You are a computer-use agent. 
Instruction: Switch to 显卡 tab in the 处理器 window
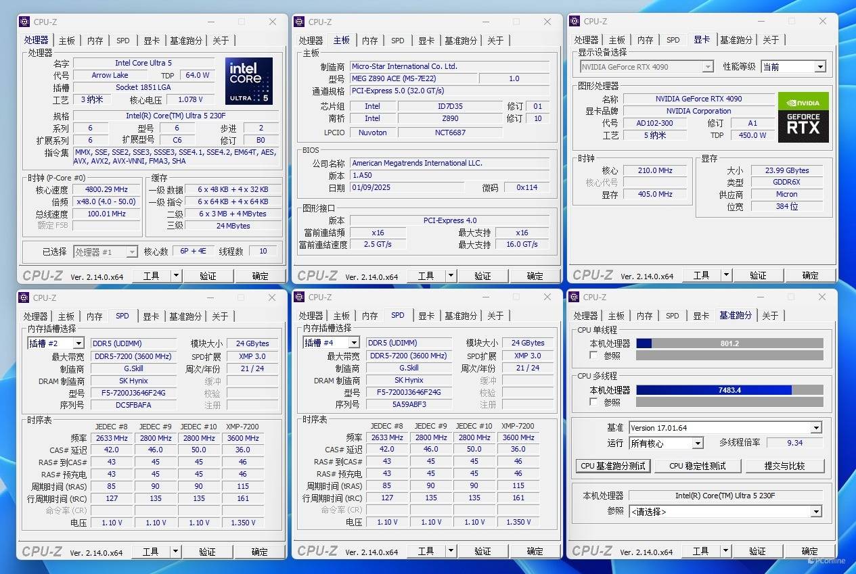coord(152,41)
